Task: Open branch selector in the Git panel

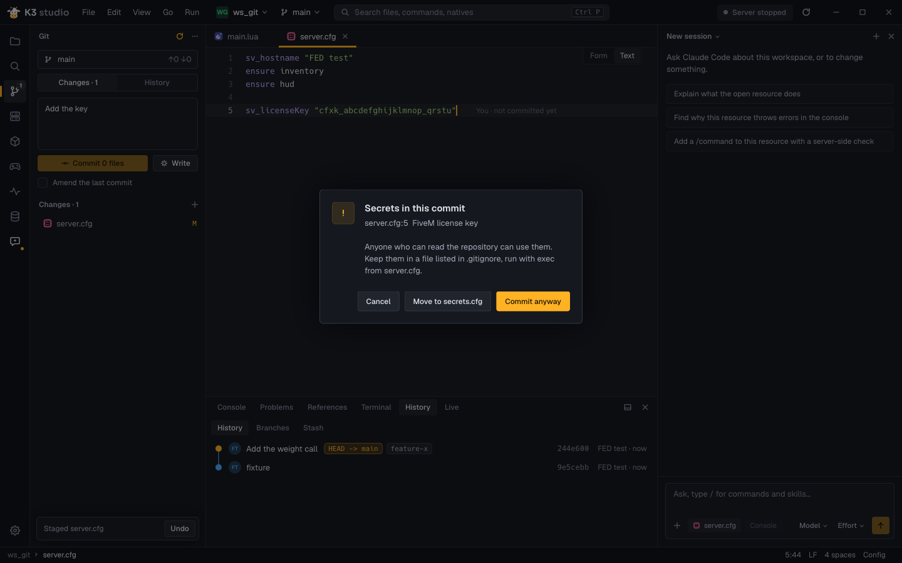Action: point(118,59)
